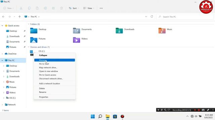
Task: Open the New dropdown button
Action: (x=8, y=8)
